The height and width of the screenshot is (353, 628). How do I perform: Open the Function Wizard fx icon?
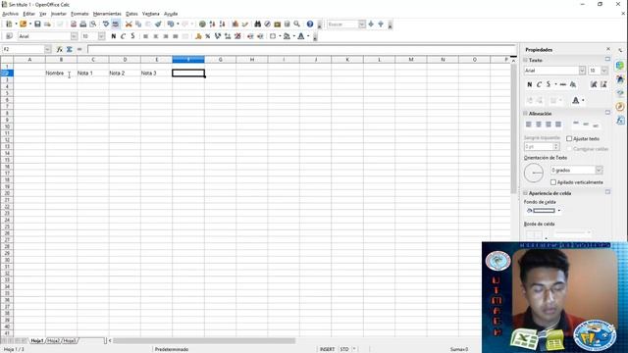[59, 49]
